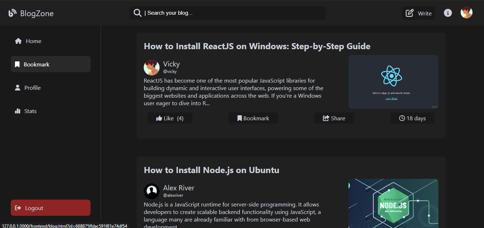Open the user avatar in header

coord(466,13)
